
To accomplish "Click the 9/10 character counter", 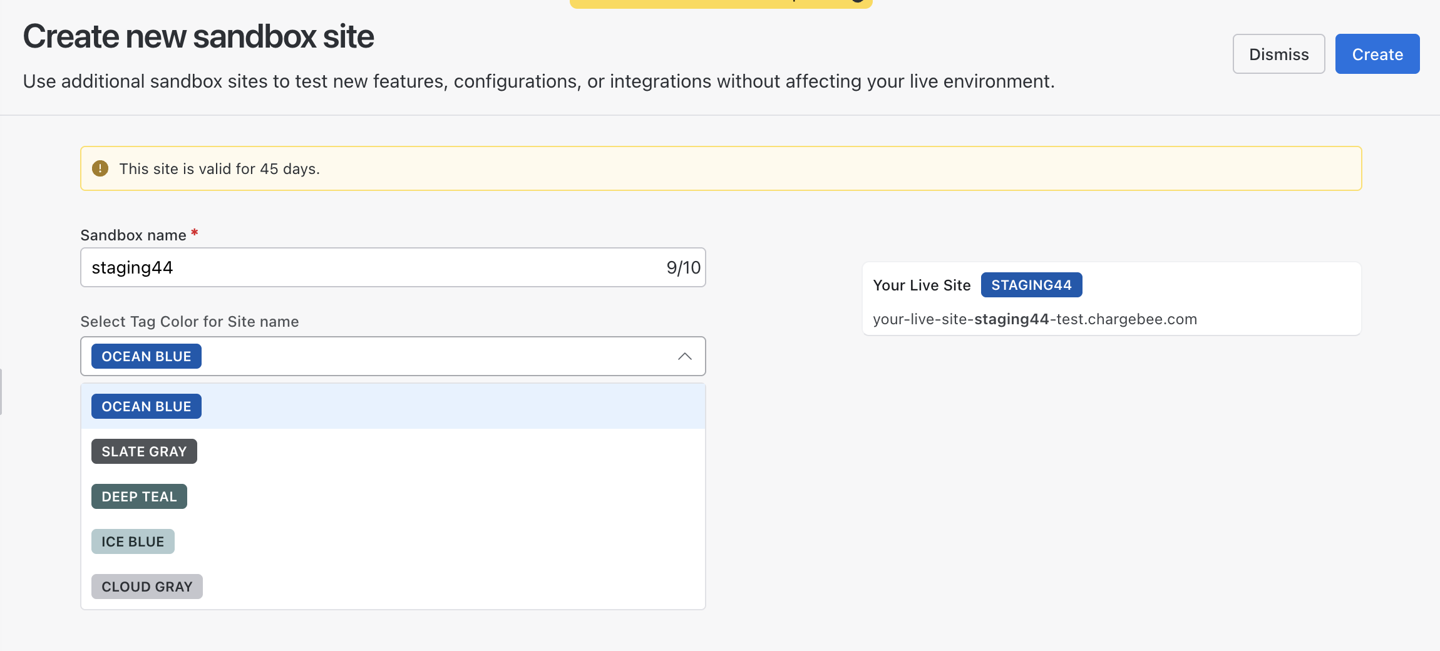I will pyautogui.click(x=683, y=268).
